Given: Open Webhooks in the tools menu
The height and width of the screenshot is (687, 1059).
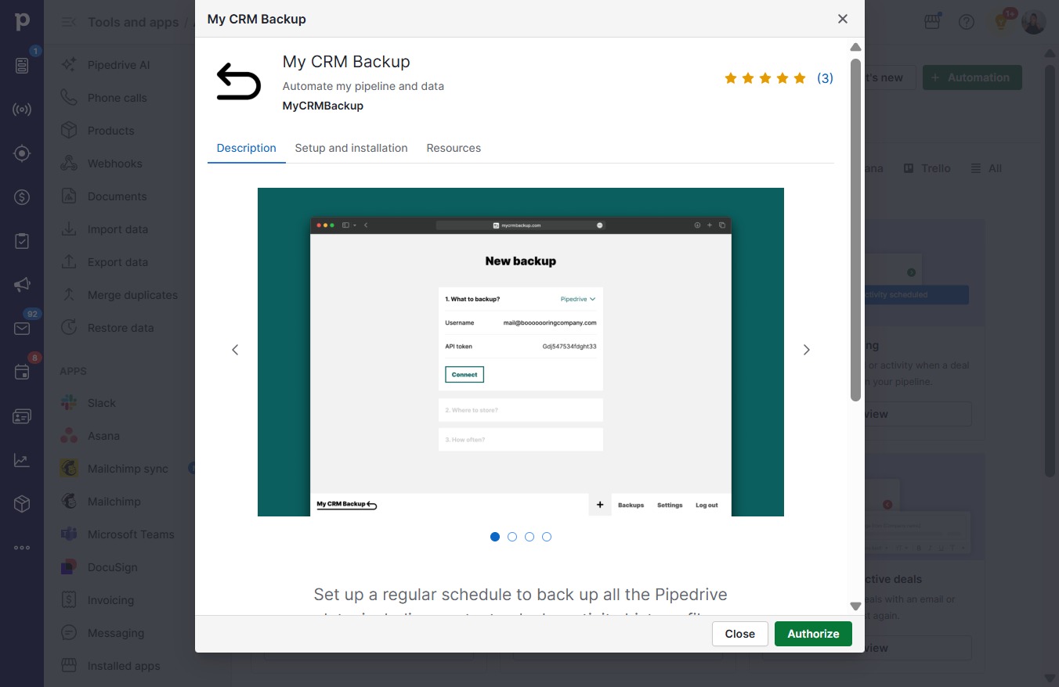Looking at the screenshot, I should coord(115,164).
